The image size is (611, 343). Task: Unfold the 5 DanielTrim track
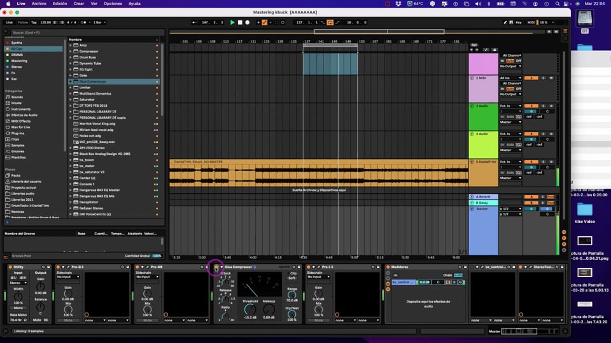[472, 162]
